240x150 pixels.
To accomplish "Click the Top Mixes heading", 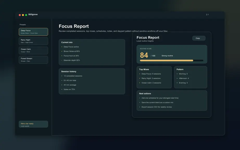I will coord(144,69).
